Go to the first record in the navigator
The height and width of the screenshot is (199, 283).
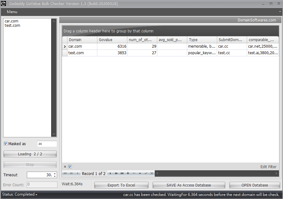pyautogui.click(x=65, y=173)
